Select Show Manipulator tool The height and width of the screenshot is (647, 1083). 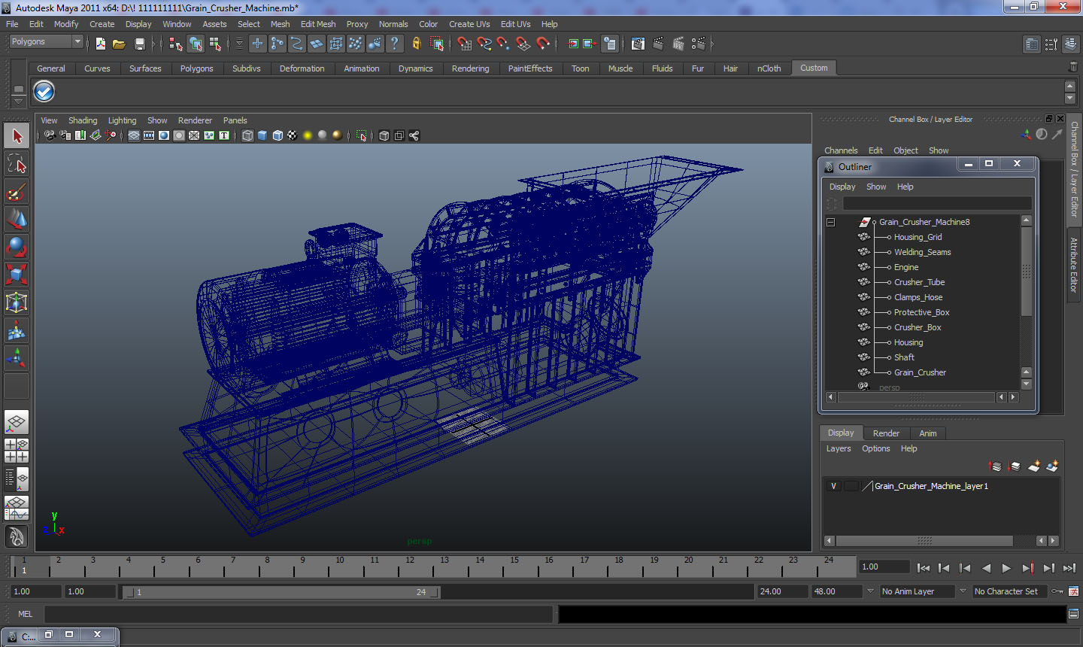[x=17, y=358]
